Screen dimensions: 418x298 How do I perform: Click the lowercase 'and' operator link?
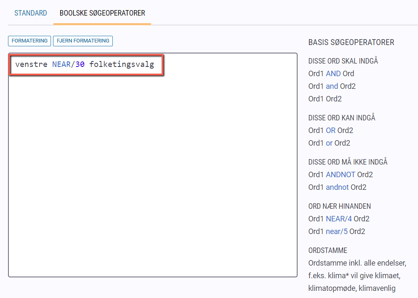332,86
